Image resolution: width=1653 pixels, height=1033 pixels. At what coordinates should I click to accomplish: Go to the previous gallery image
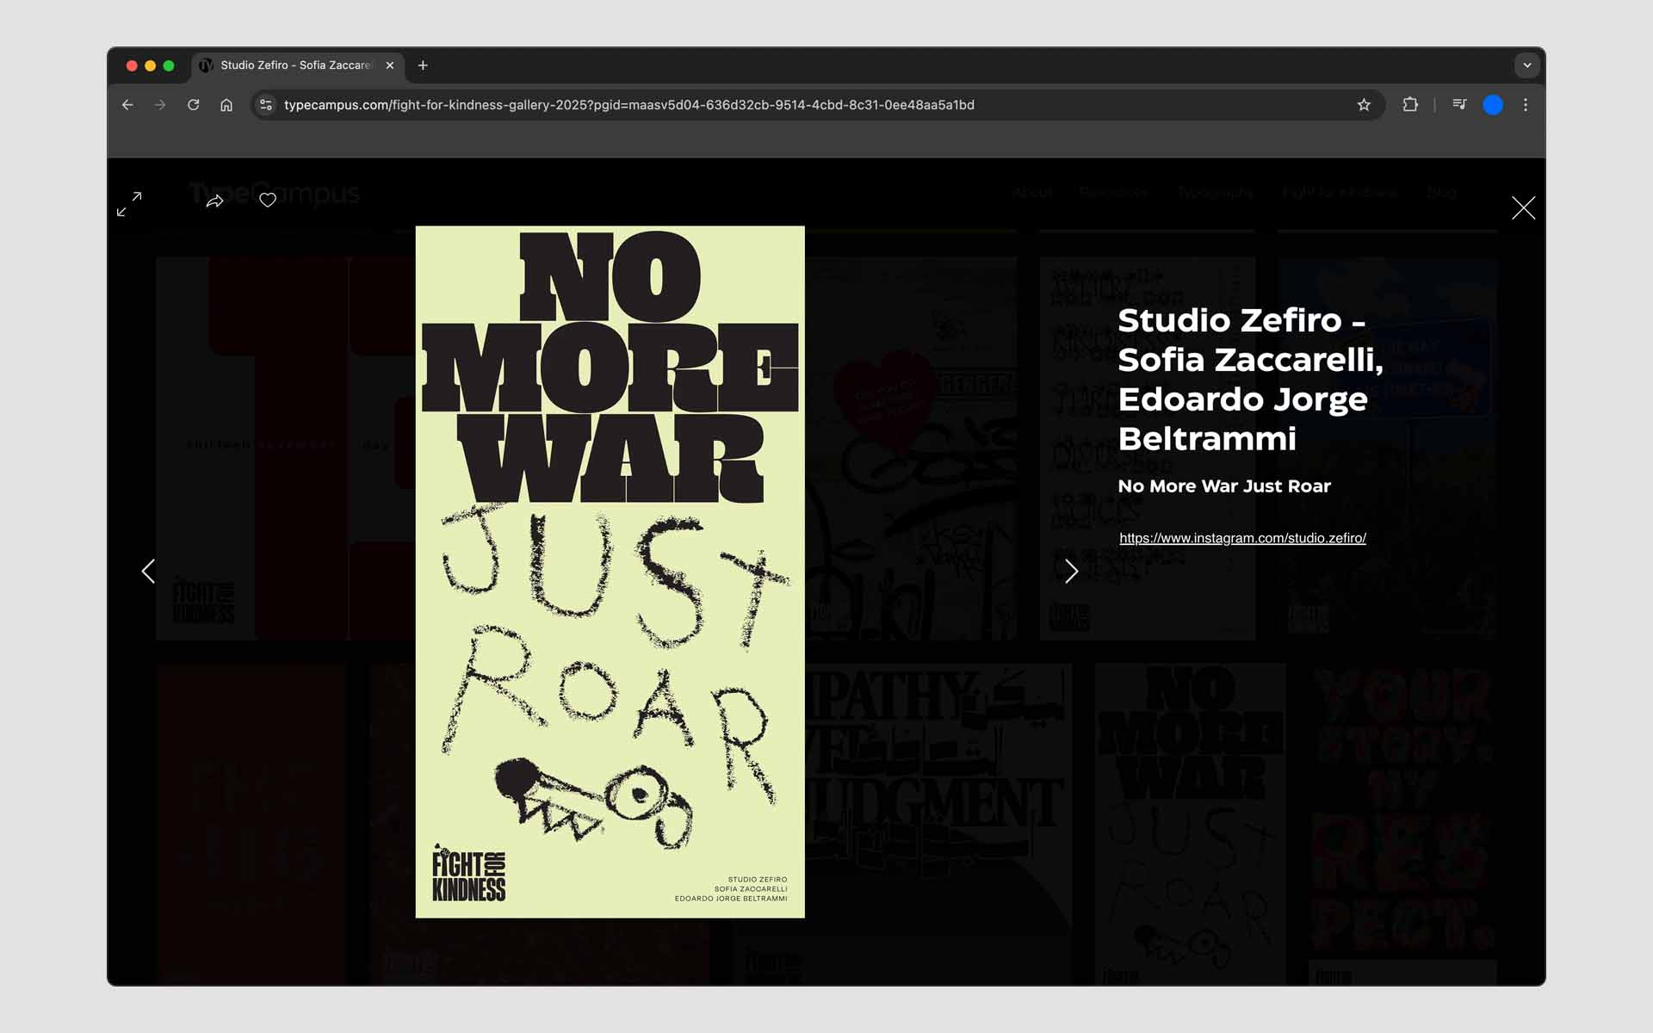[148, 571]
